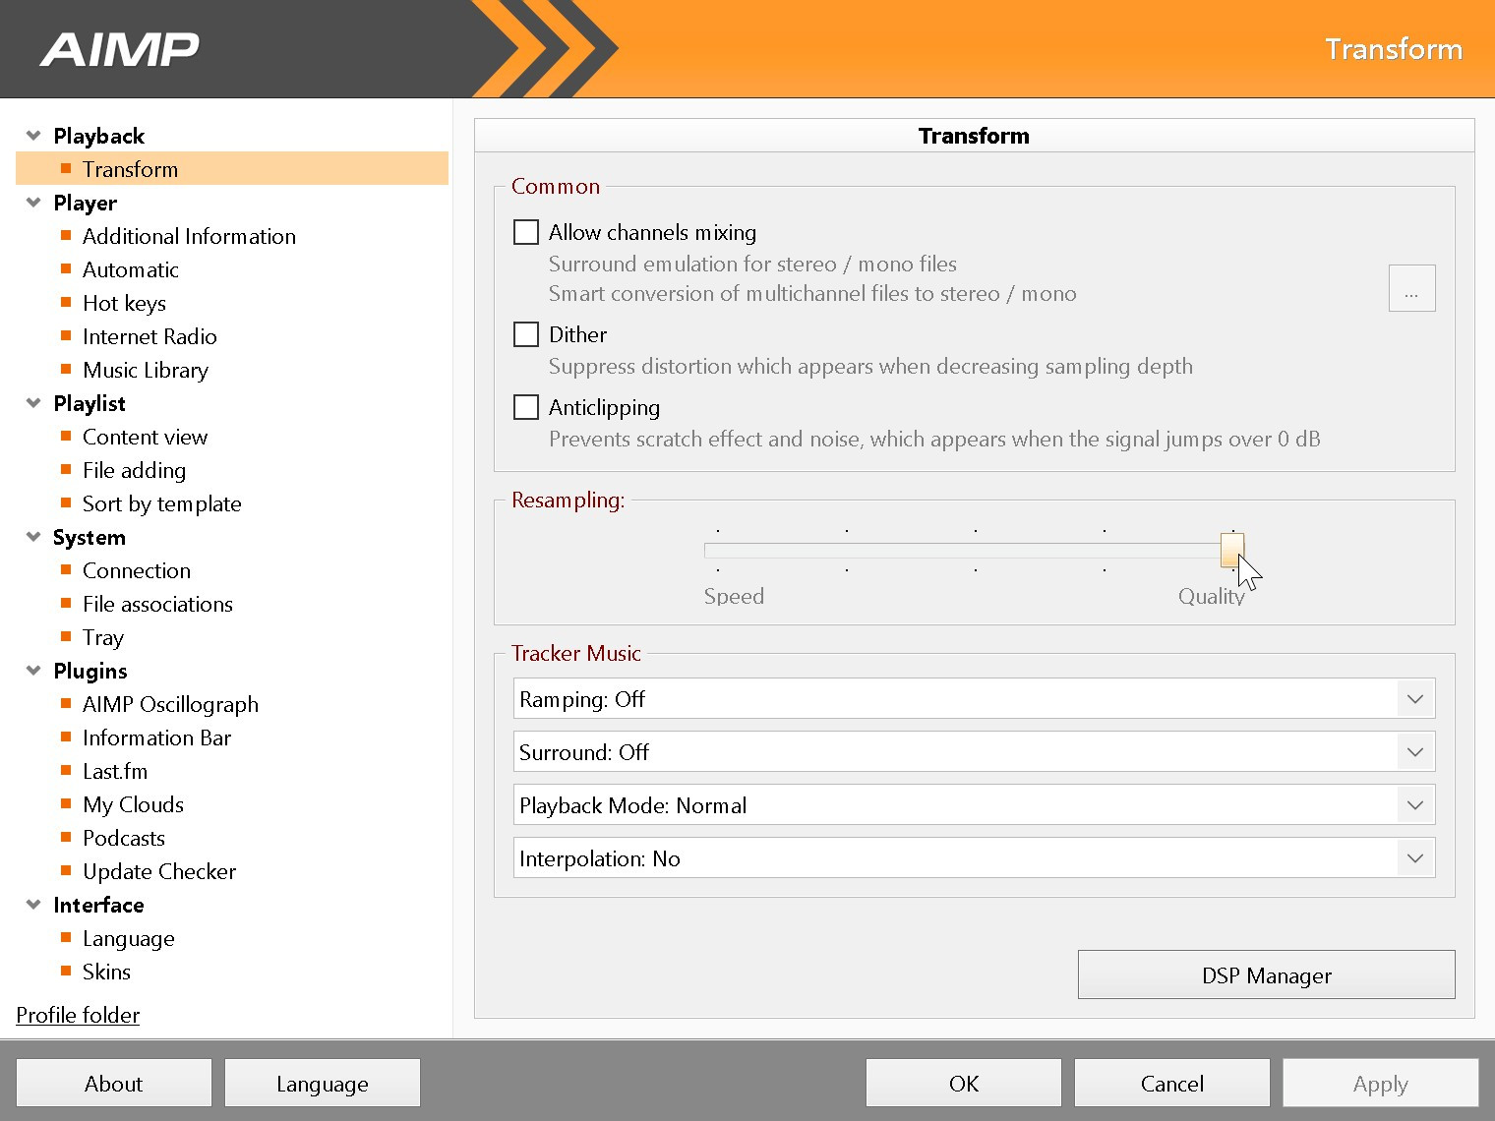Open the DSP Manager
1495x1121 pixels.
[1266, 974]
